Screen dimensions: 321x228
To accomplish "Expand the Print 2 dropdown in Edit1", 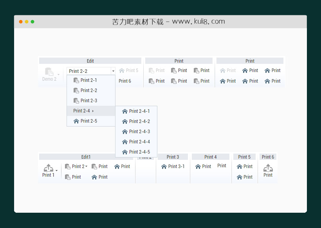I will [x=86, y=166].
